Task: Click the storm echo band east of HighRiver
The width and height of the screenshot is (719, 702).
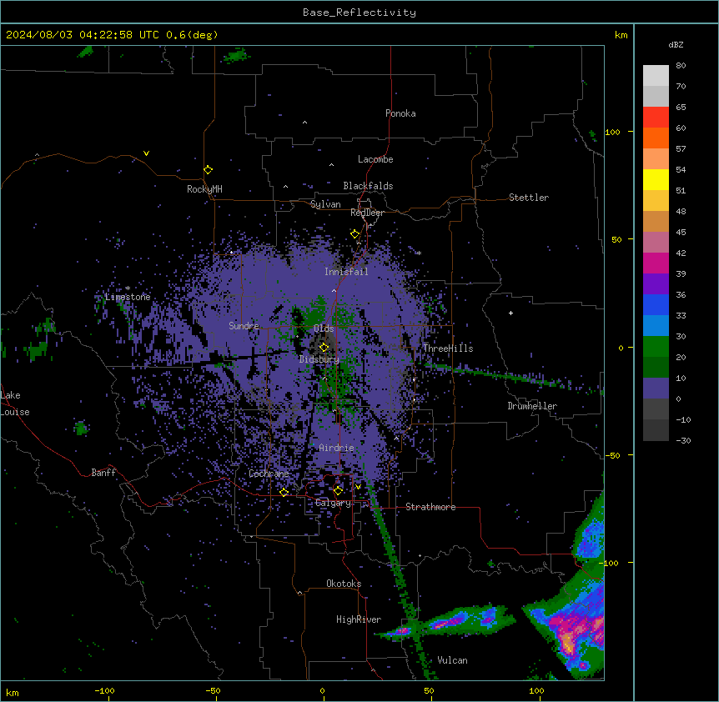Action: [x=447, y=623]
